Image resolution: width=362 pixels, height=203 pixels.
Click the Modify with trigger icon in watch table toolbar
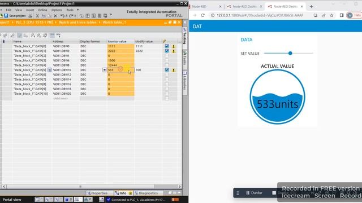click(x=39, y=35)
